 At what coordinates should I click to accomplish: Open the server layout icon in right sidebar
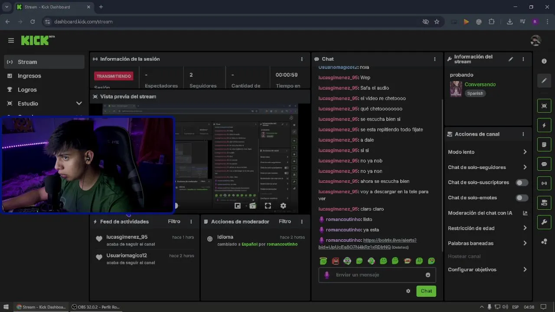(544, 203)
